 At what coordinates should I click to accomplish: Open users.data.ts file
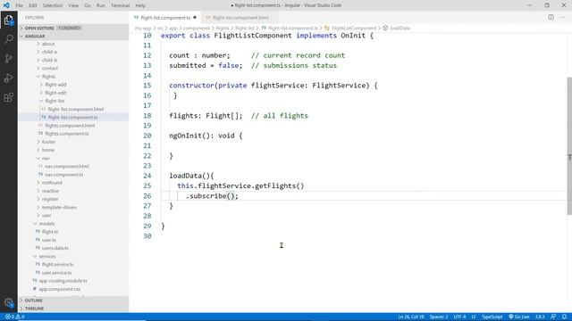coord(55,248)
